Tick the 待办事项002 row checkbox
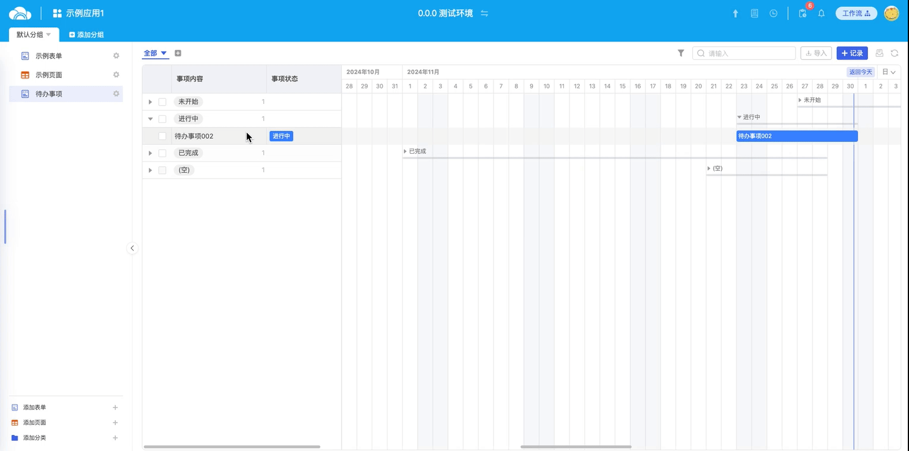909x451 pixels. [x=162, y=136]
